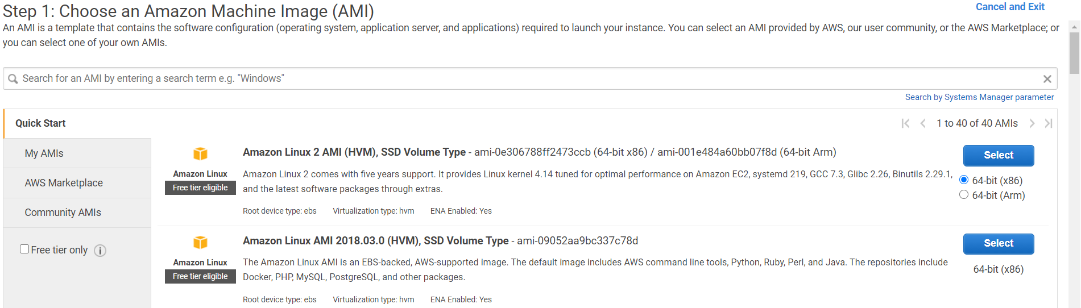1081x308 pixels.
Task: Open the Quick Start tab
Action: (40, 123)
